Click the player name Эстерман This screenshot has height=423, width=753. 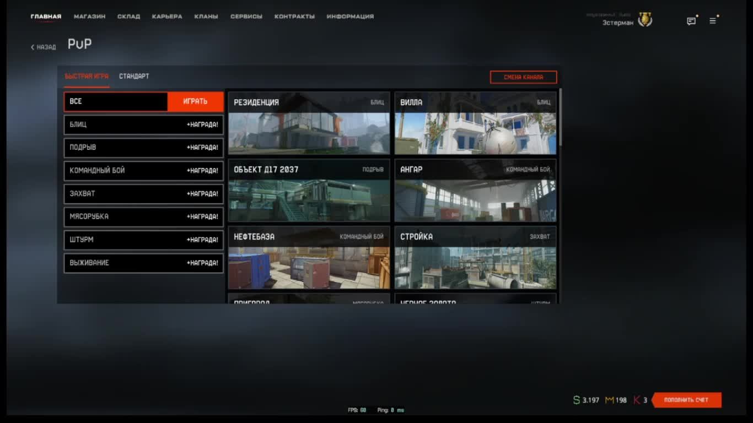click(x=618, y=23)
